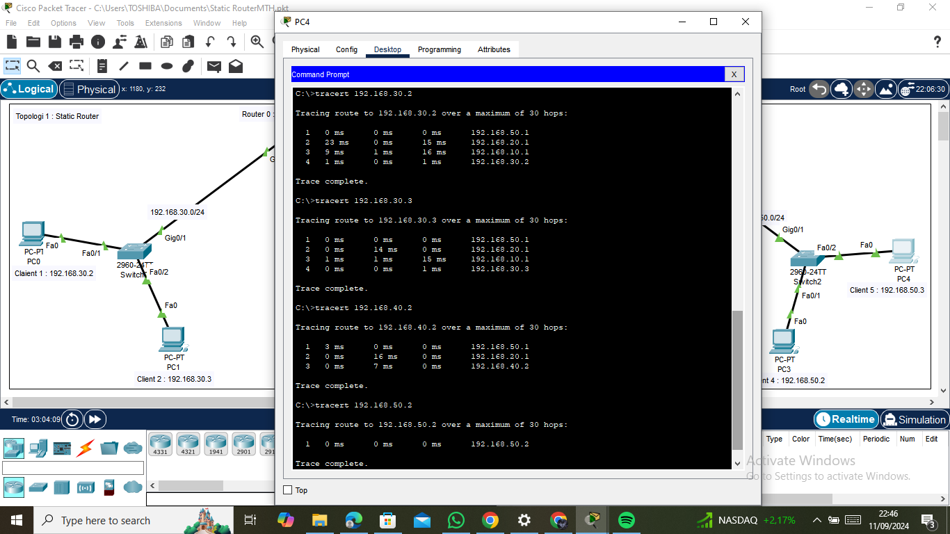Image resolution: width=950 pixels, height=534 pixels.
Task: Select the Components category
Action: point(62,448)
